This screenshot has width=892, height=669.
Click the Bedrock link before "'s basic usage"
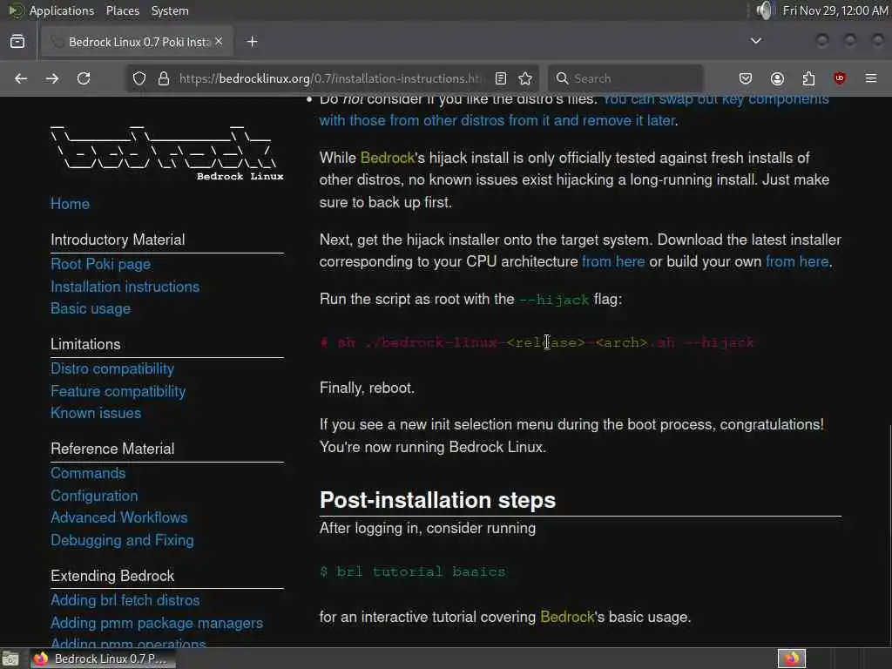(x=566, y=618)
